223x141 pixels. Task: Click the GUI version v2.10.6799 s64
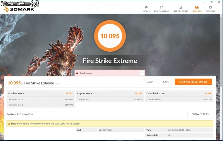(x=106, y=130)
